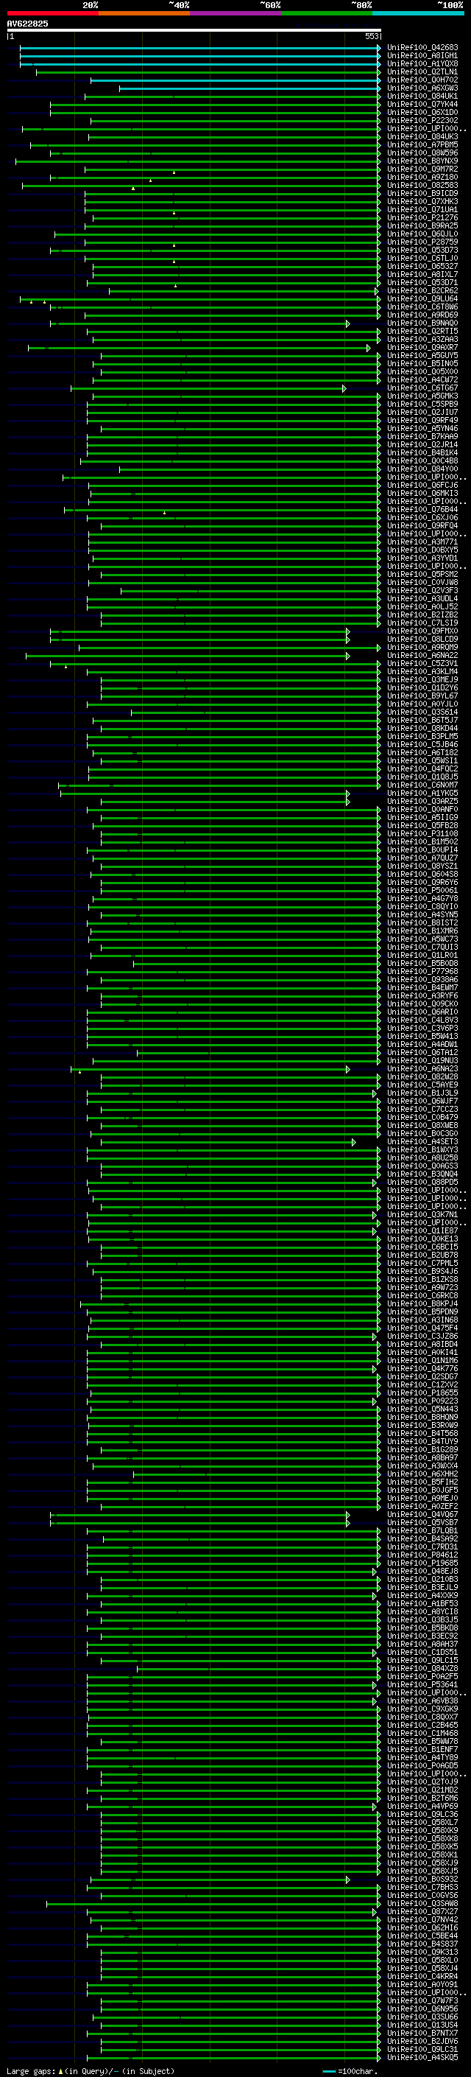Select the UniRef100_P31108 entry

pyautogui.click(x=422, y=834)
